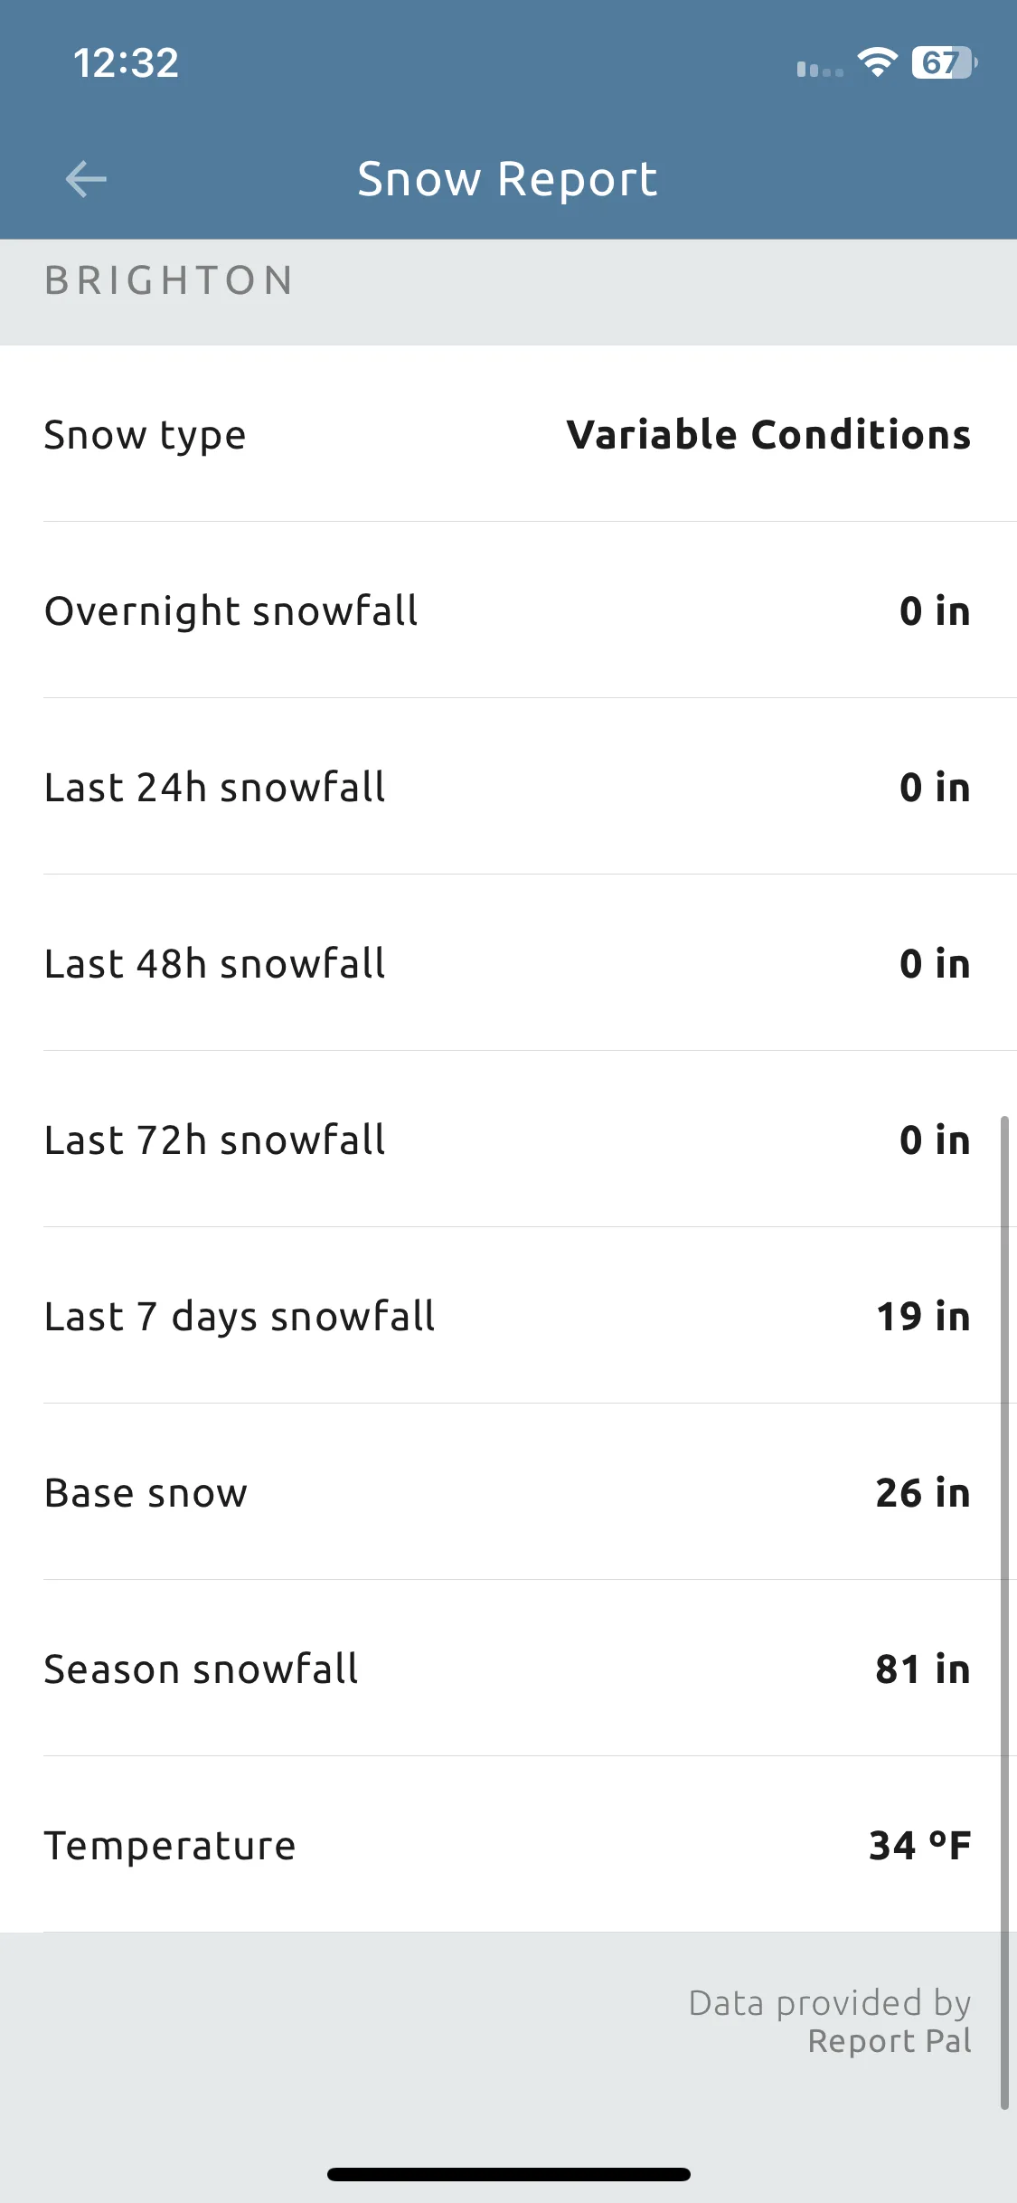1017x2203 pixels.
Task: Click the vertical scrollbar on the right
Action: pyautogui.click(x=1004, y=1612)
